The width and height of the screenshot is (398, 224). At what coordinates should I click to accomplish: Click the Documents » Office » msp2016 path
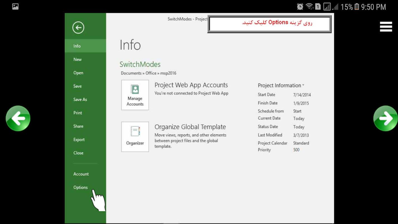(149, 73)
